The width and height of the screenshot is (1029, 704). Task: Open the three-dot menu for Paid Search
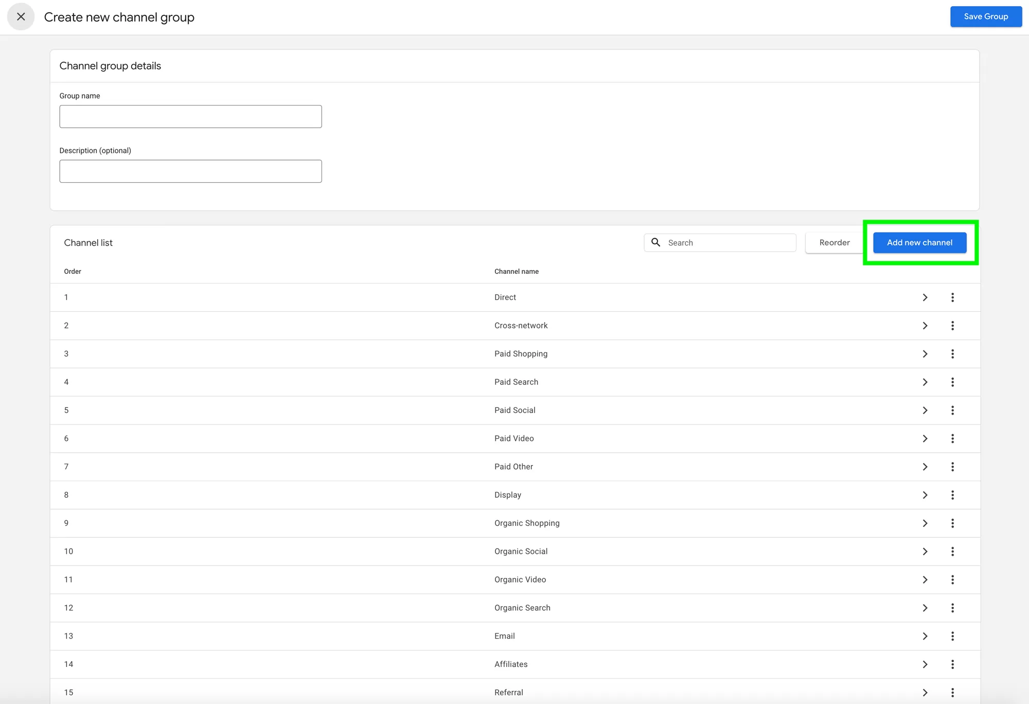tap(952, 382)
